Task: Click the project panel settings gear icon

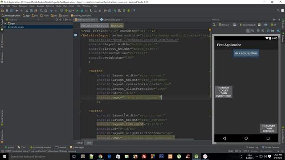Action: (x=66, y=20)
